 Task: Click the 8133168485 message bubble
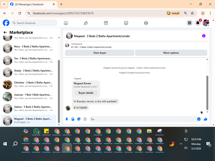coord(80,108)
